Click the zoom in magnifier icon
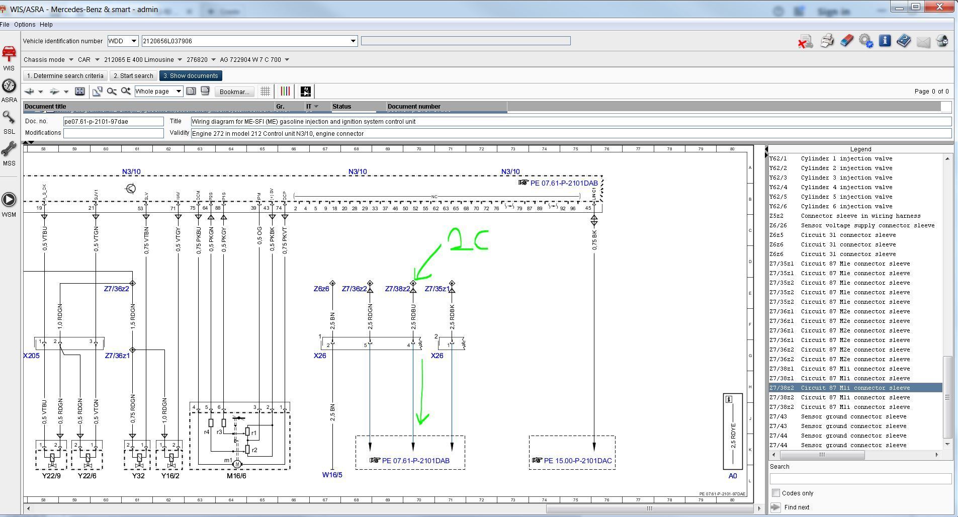 126,91
